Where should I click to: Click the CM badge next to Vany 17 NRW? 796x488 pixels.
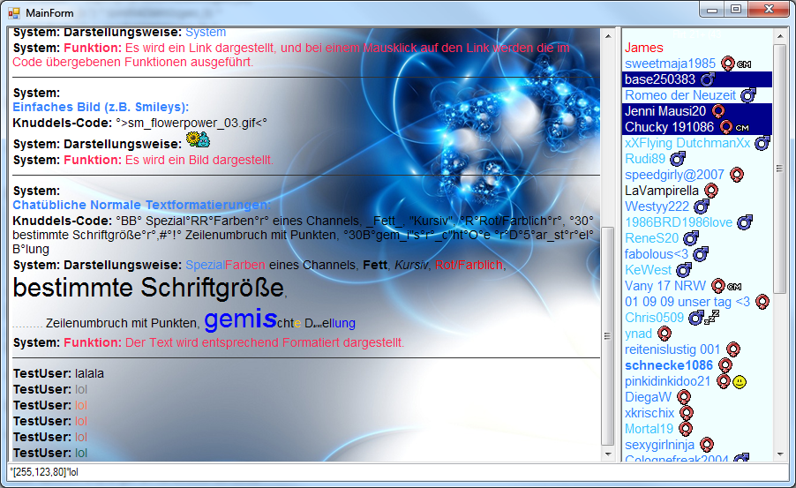point(733,286)
